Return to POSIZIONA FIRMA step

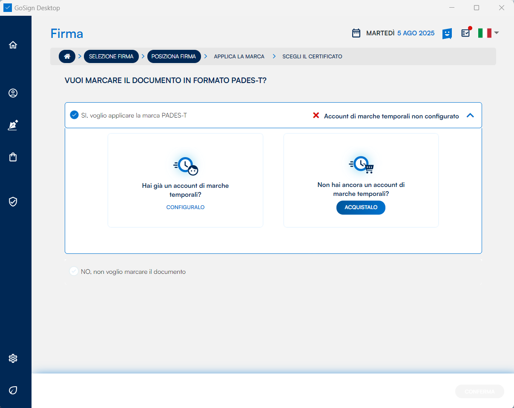point(174,56)
